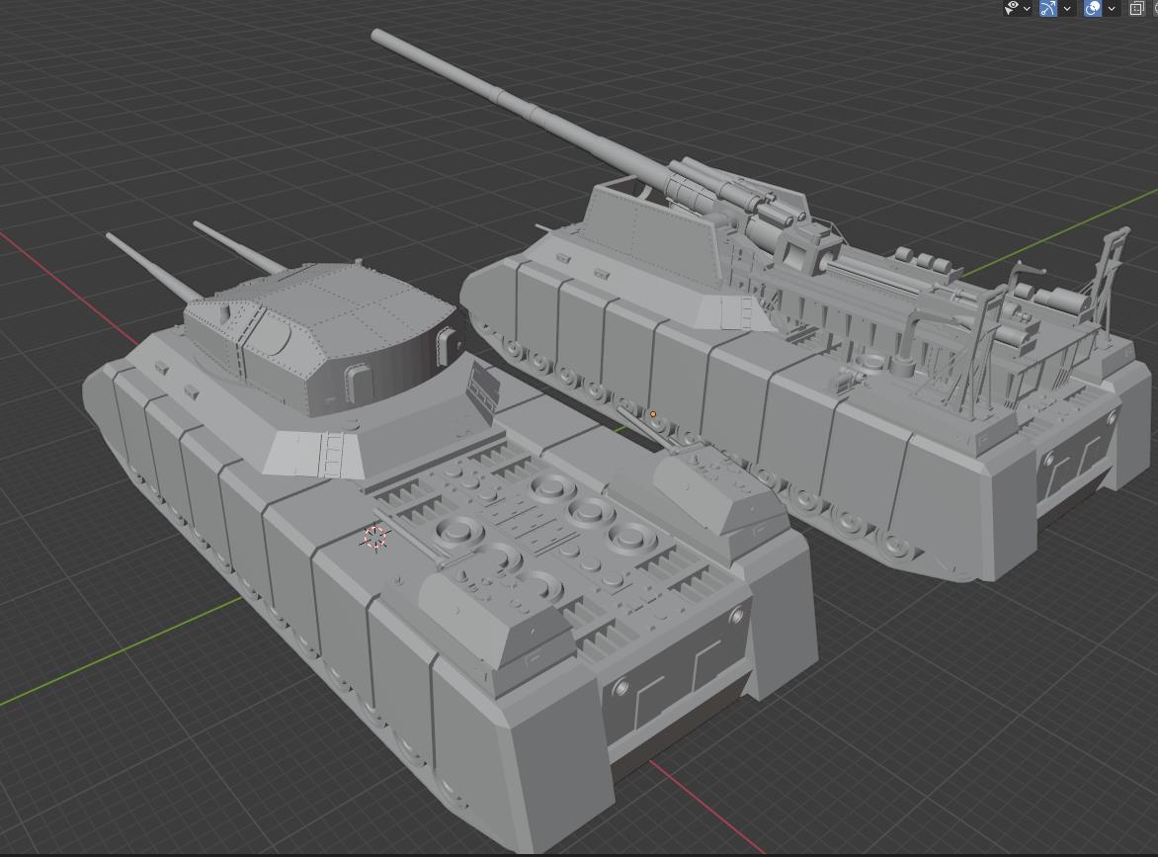Click the Show Overlays sphere icon
Image resolution: width=1158 pixels, height=857 pixels.
click(1093, 8)
